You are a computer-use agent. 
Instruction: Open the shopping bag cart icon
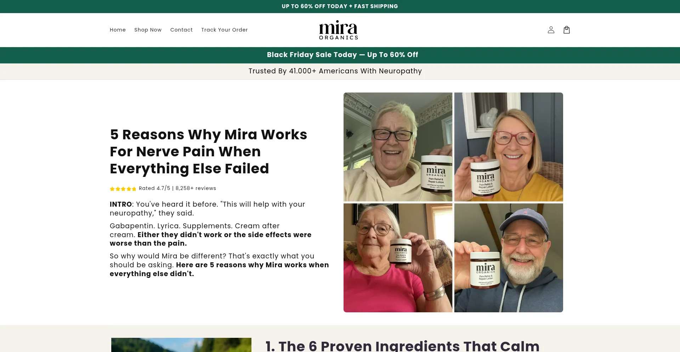pyautogui.click(x=567, y=30)
